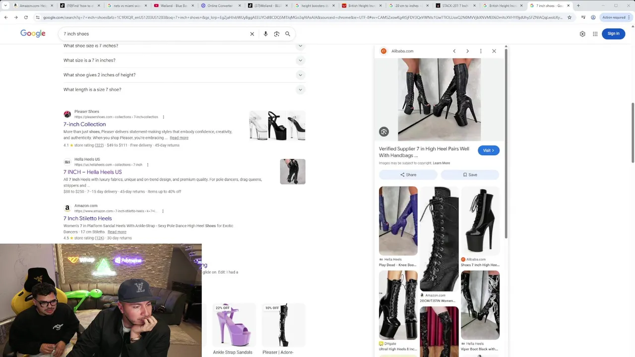Save the previewed image
635x357 pixels.
(470, 175)
